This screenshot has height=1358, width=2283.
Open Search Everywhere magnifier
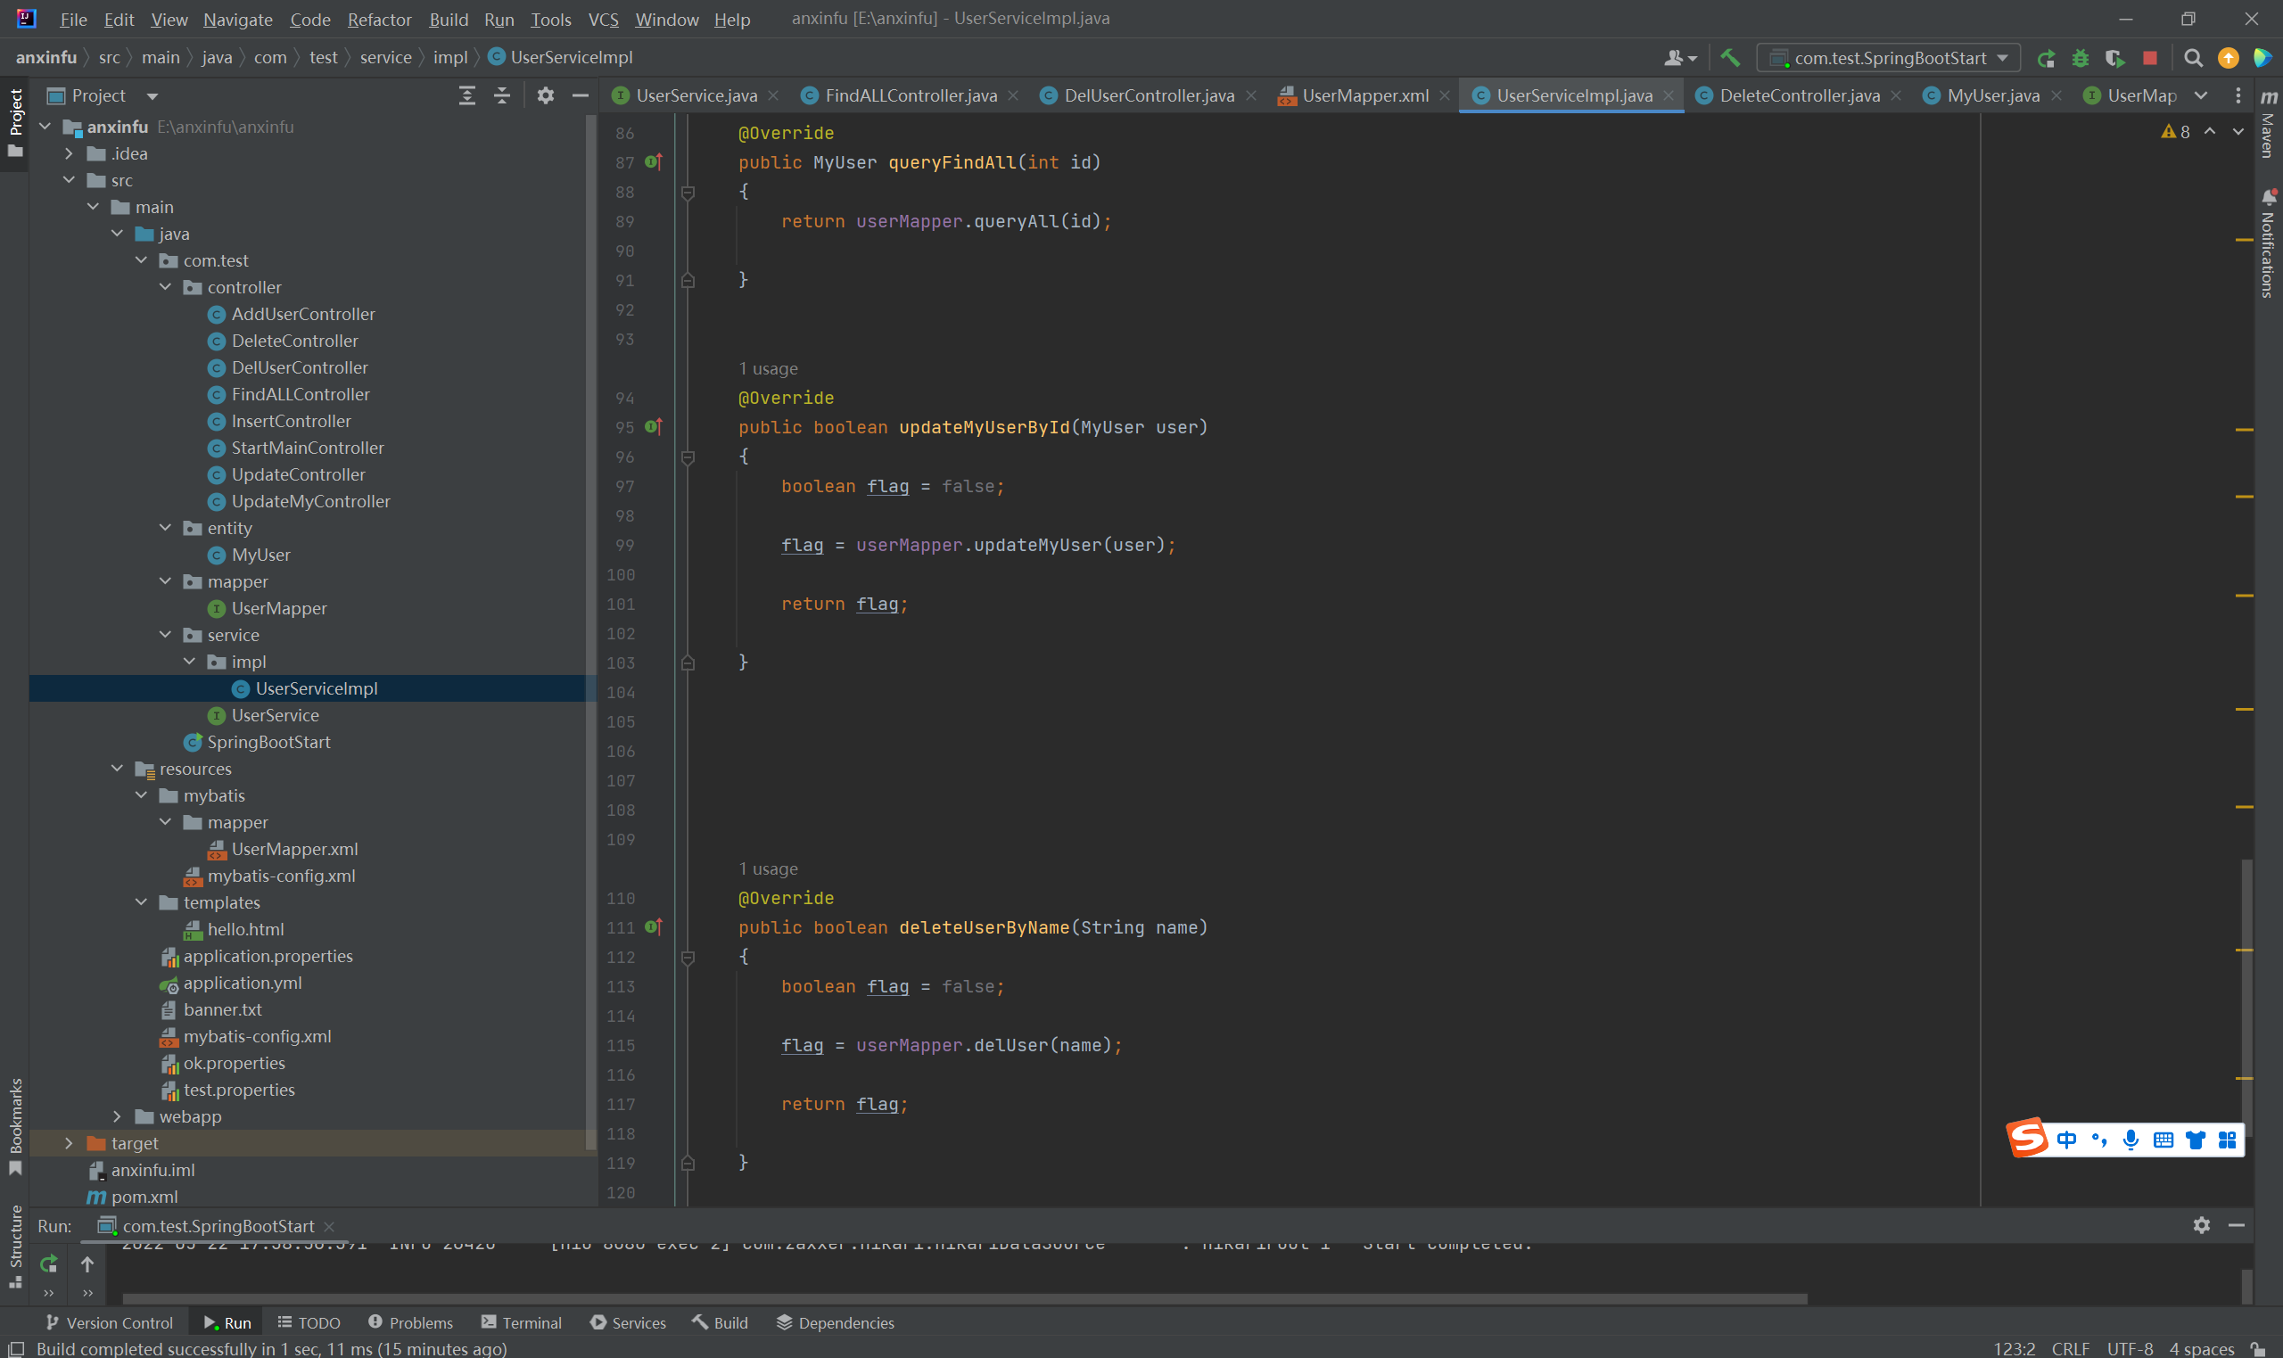point(2192,58)
